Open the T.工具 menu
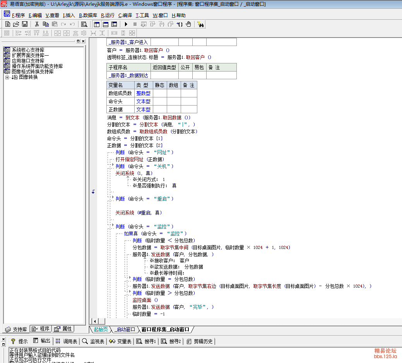 pos(142,15)
